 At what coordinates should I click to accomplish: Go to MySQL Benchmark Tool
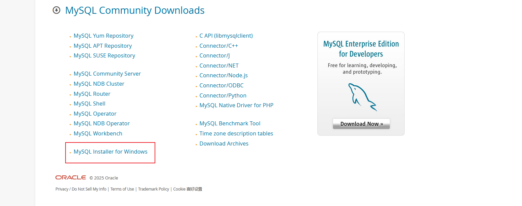point(230,123)
